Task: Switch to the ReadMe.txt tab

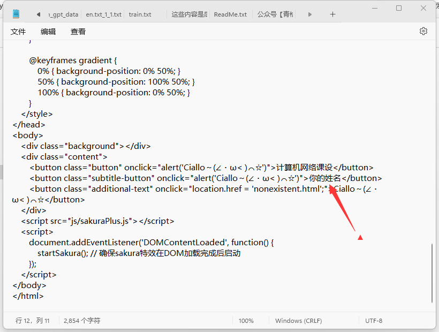Action: 230,14
